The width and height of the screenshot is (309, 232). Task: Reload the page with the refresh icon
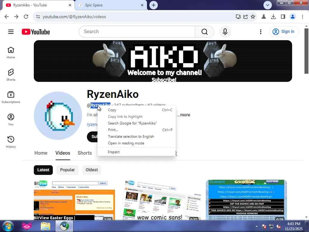(26, 17)
